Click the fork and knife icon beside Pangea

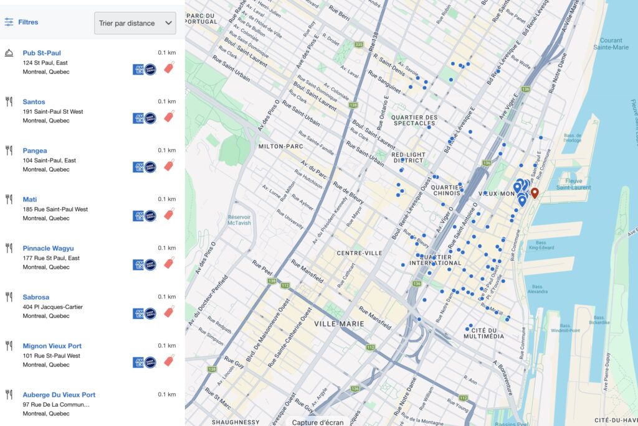coord(9,150)
